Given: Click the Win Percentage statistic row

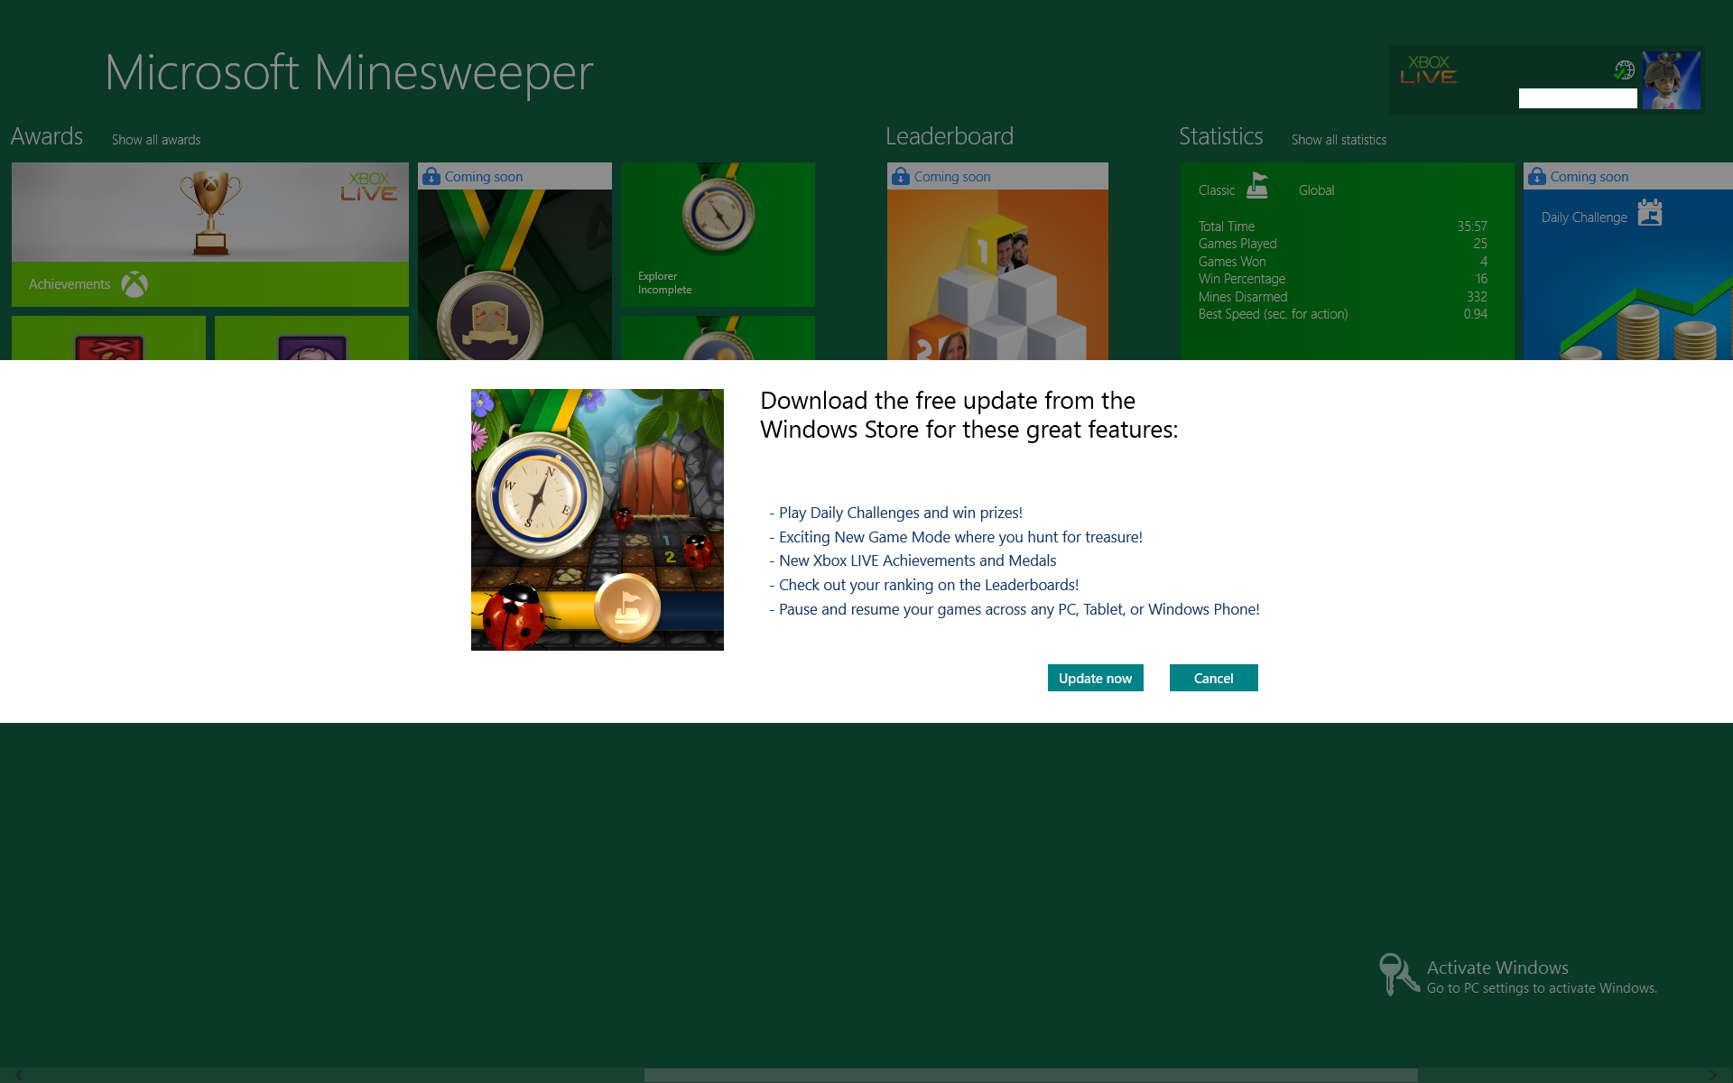Looking at the screenshot, I should point(1343,279).
